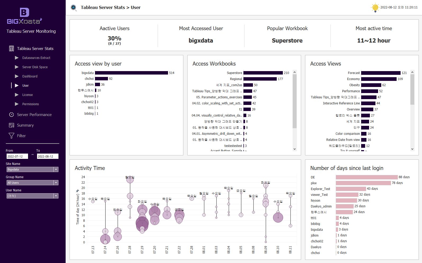Select the Superstore workbook bar

click(263, 73)
